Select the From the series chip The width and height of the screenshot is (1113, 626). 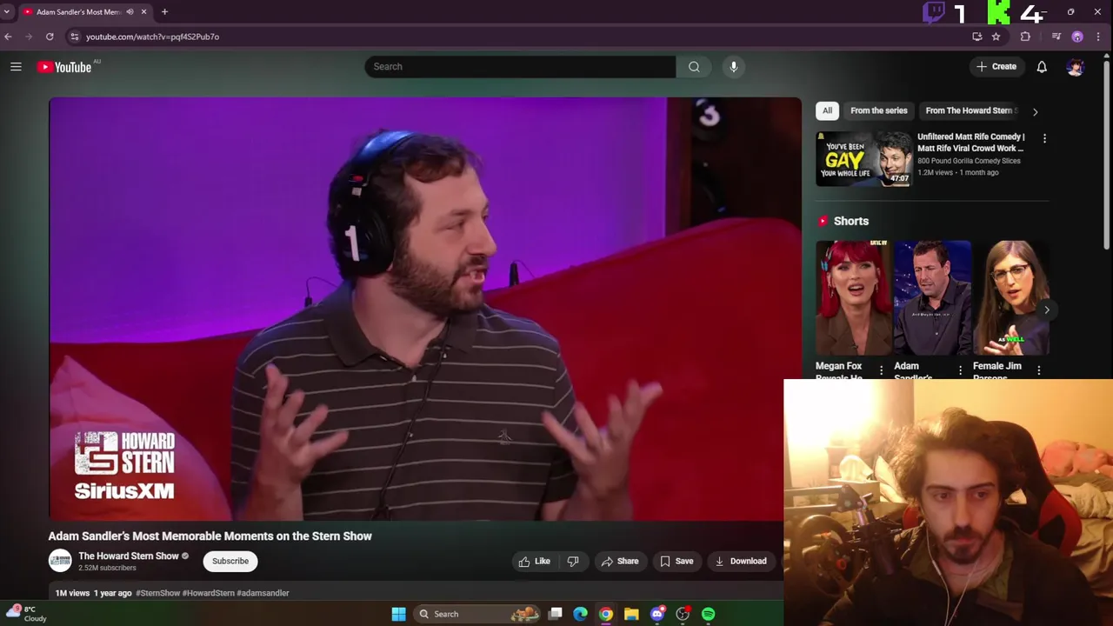tap(878, 110)
